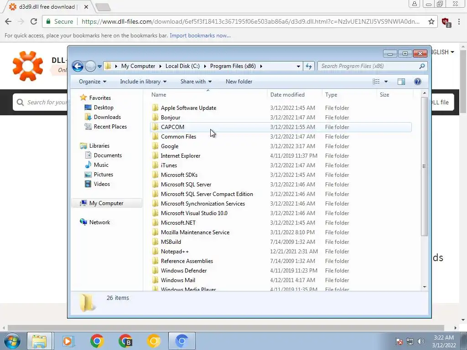Click the Change your view icon
Image resolution: width=467 pixels, height=350 pixels.
tap(376, 82)
